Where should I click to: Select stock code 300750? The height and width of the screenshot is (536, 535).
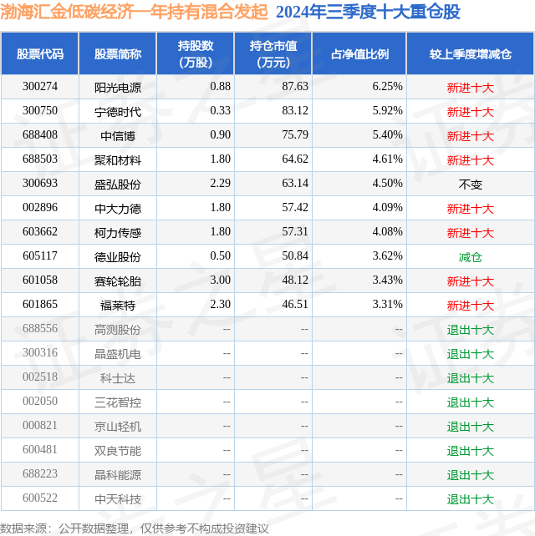tap(40, 111)
